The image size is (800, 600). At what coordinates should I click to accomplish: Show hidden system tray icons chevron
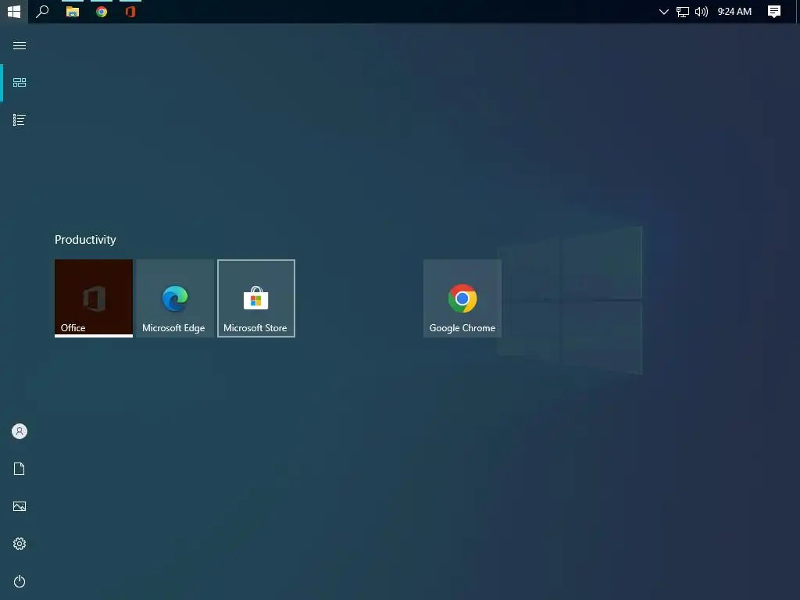(x=663, y=12)
